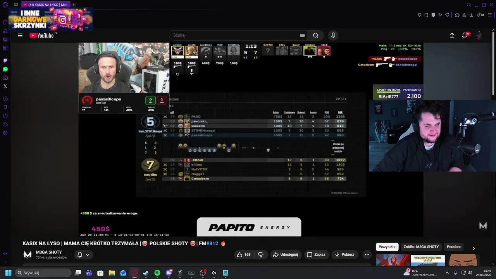Open Instagram in the Opera sidebar
Viewport: 496px width, 279px height.
5,77
